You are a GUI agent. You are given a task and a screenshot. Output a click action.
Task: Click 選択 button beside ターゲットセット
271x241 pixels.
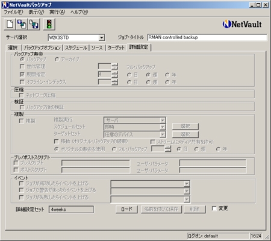pos(185,134)
